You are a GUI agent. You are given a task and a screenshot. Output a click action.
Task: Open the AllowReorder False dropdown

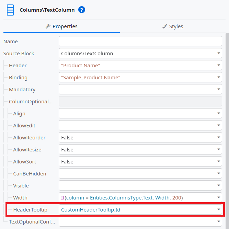(x=140, y=137)
